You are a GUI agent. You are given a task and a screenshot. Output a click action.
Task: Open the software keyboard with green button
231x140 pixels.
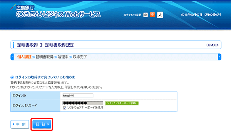[x=122, y=103]
